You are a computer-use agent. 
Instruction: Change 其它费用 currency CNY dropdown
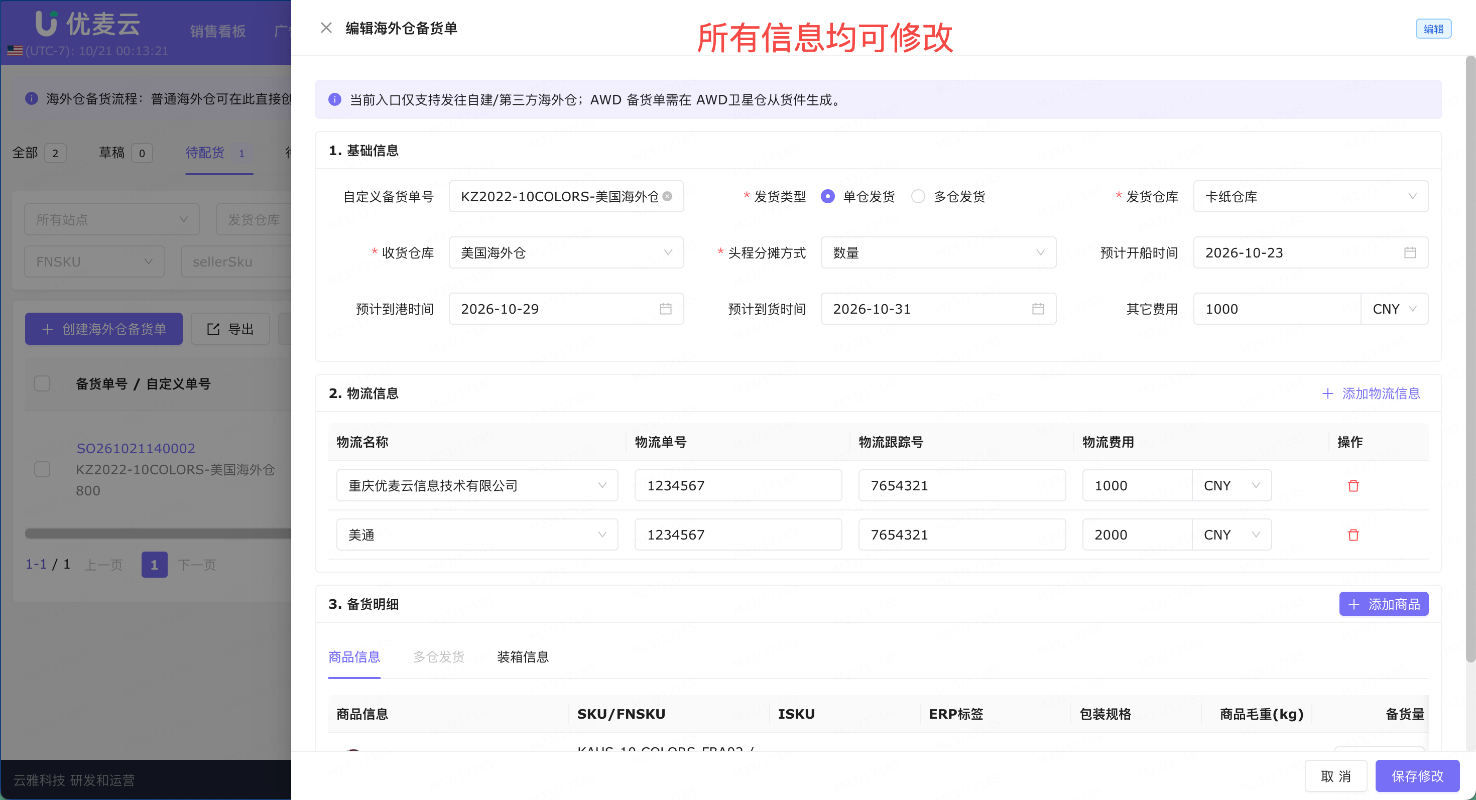(x=1394, y=309)
